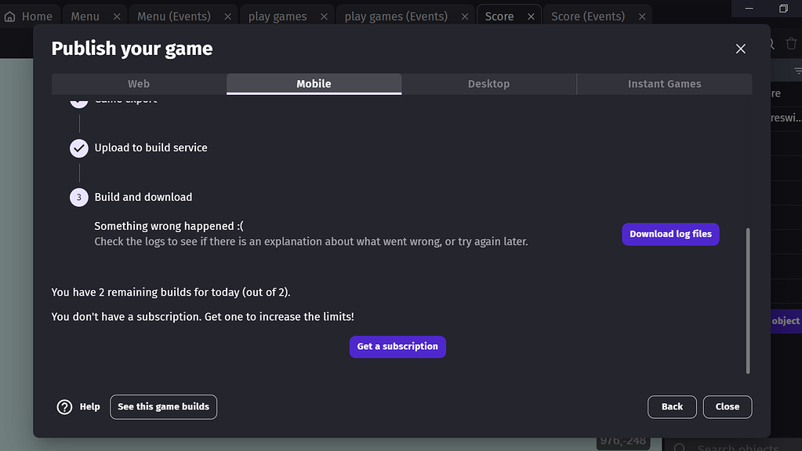802x451 pixels.
Task: Go Back in the publish dialog
Action: (672, 407)
